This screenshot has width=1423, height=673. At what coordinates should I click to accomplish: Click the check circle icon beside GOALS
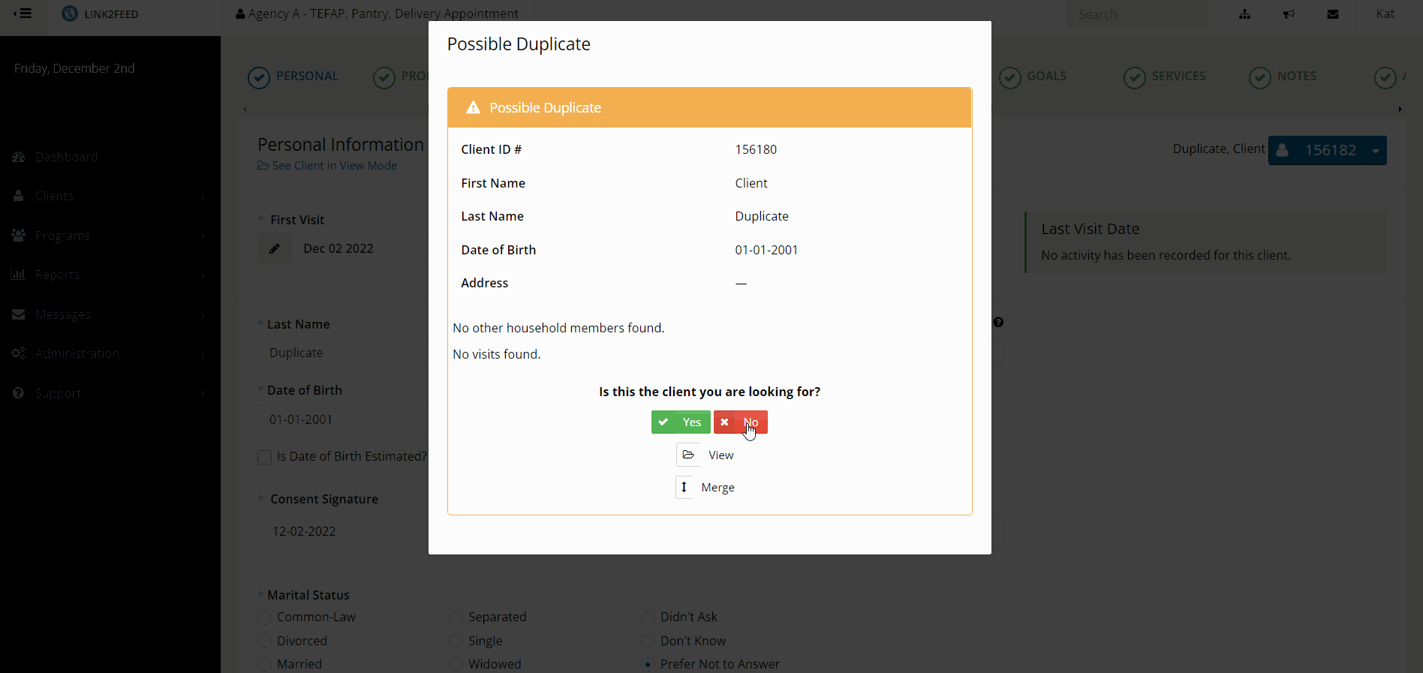coord(1010,78)
